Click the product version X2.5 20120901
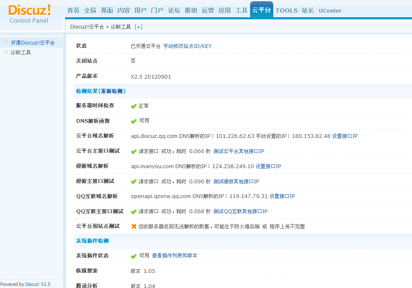This screenshot has width=412, height=288. (x=151, y=77)
